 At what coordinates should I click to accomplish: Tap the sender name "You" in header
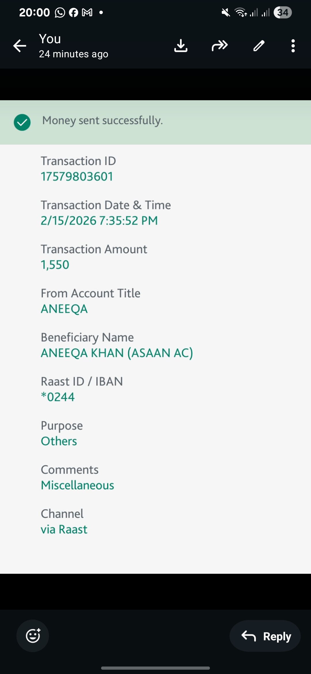pos(50,39)
